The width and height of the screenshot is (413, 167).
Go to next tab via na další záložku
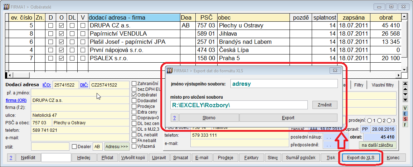click(377, 145)
